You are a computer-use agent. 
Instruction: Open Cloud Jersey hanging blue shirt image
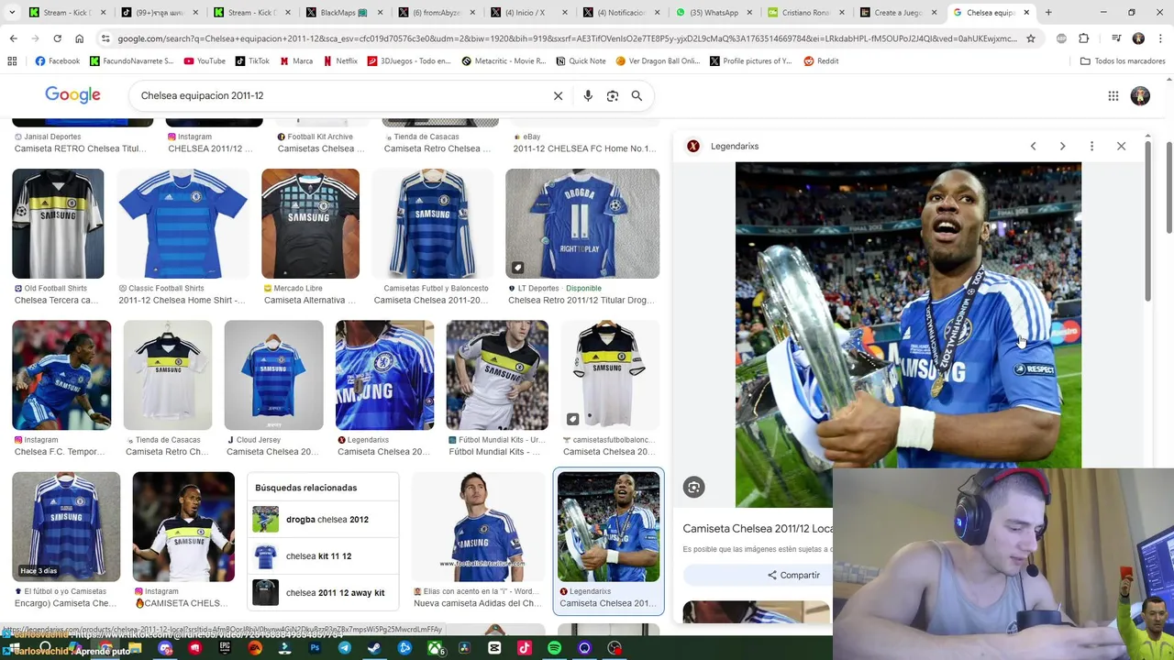pyautogui.click(x=273, y=375)
